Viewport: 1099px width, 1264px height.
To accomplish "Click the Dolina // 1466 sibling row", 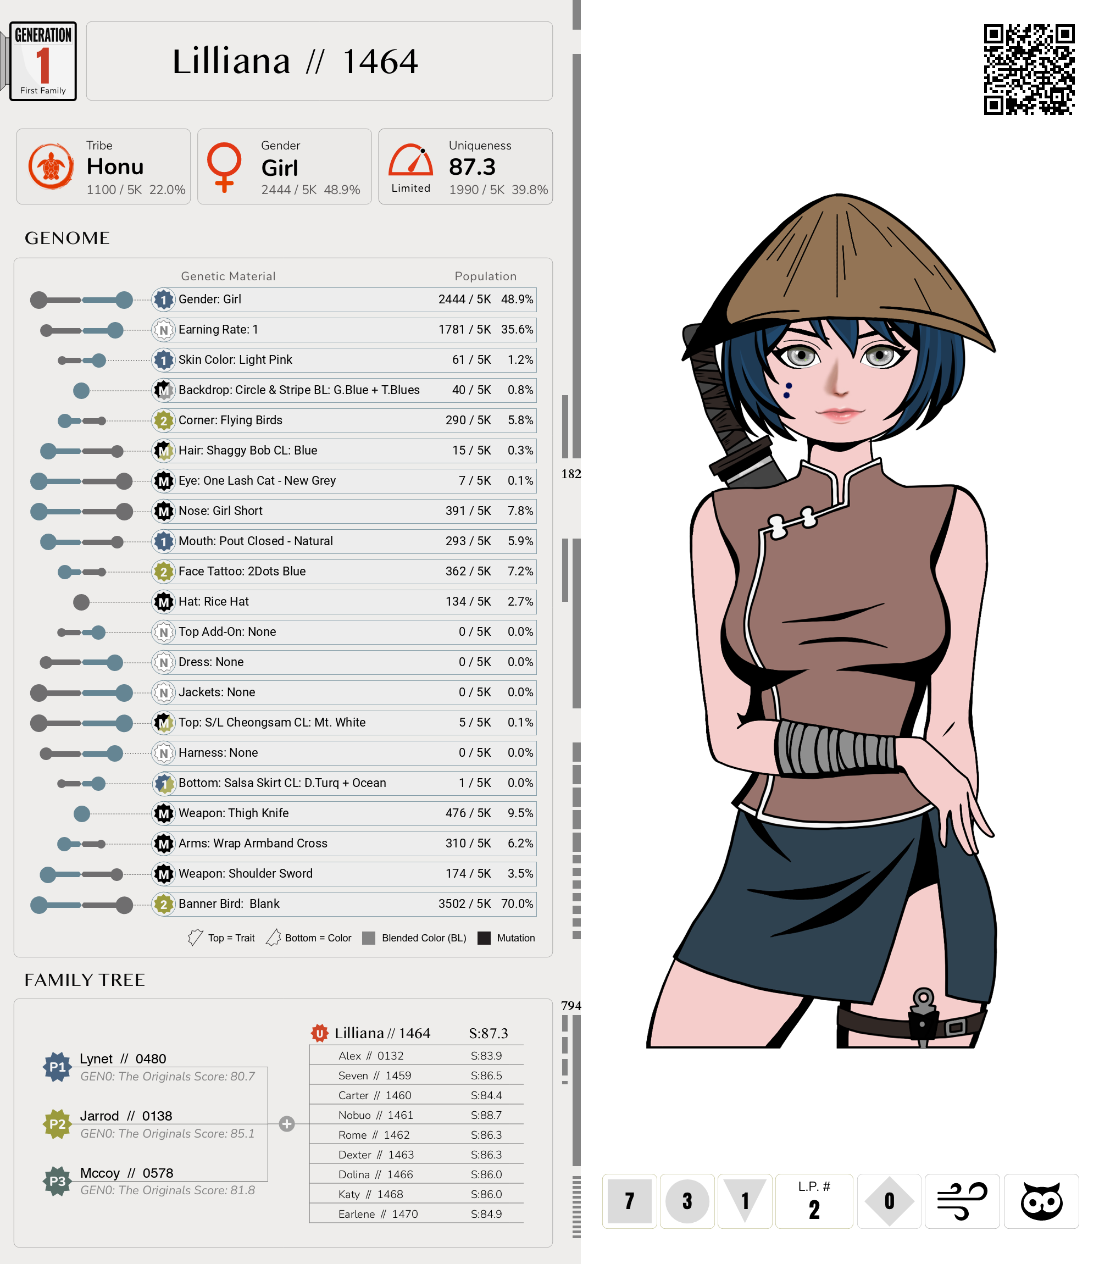I will 417,1174.
